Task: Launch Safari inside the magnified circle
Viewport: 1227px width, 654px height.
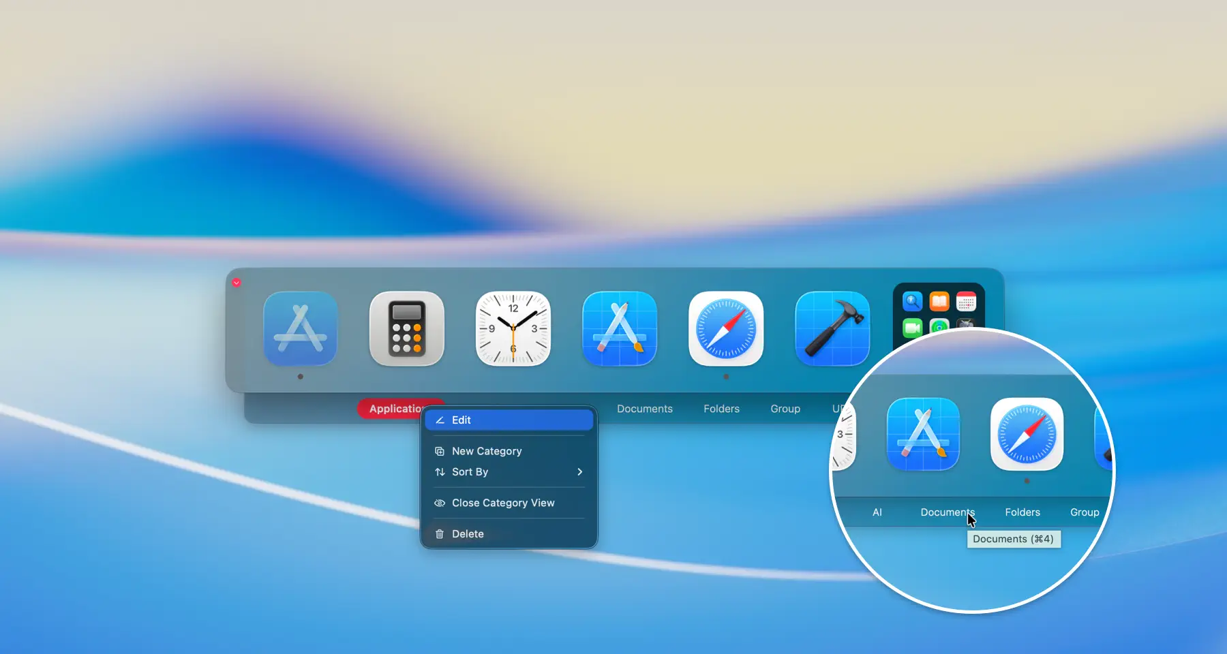Action: (x=1027, y=434)
